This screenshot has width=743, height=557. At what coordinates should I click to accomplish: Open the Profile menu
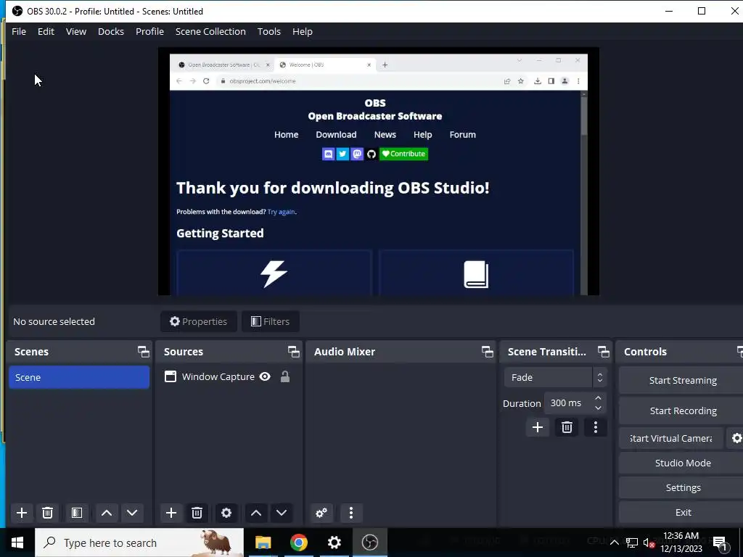tap(149, 32)
